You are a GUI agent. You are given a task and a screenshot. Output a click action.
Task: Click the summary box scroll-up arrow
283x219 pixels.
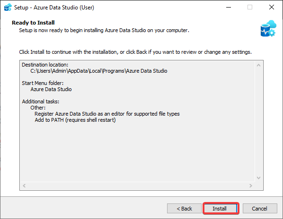(258, 65)
